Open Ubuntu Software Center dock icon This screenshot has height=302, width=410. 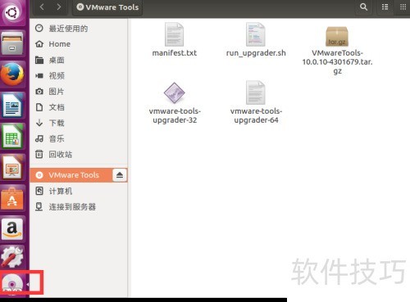coord(12,198)
